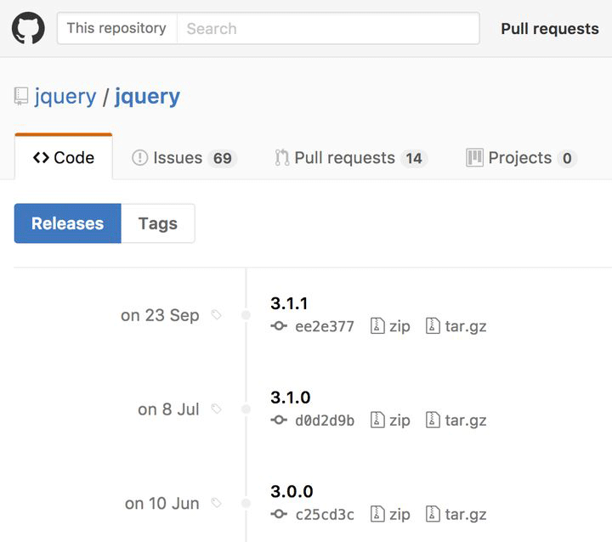This screenshot has height=542, width=612.
Task: Click the zip file icon for release 3.1.0
Action: pos(377,420)
